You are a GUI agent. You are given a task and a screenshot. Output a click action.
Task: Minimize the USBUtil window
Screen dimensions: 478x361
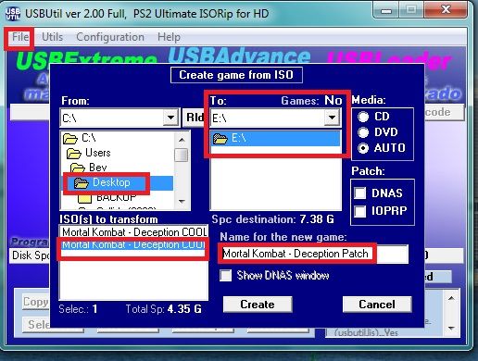(386, 11)
